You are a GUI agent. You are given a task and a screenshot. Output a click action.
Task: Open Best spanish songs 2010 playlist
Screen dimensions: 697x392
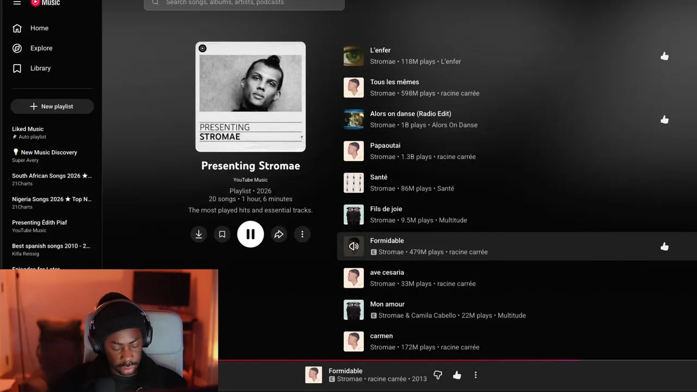click(52, 250)
